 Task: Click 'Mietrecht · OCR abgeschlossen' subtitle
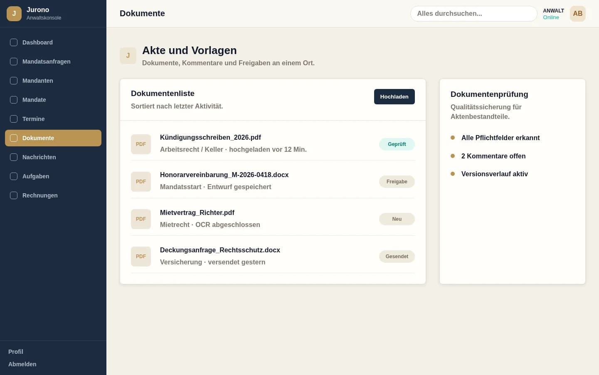(x=210, y=225)
